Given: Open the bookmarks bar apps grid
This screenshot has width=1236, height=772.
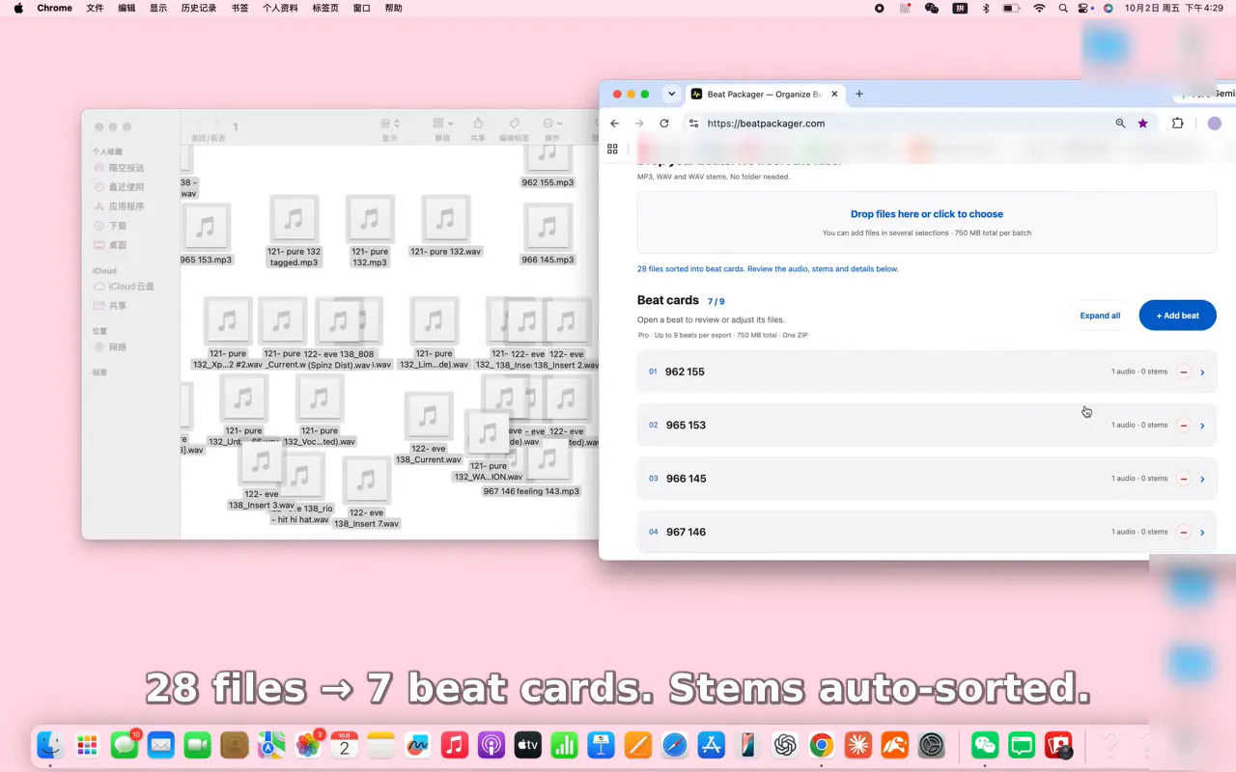Looking at the screenshot, I should click(x=612, y=149).
